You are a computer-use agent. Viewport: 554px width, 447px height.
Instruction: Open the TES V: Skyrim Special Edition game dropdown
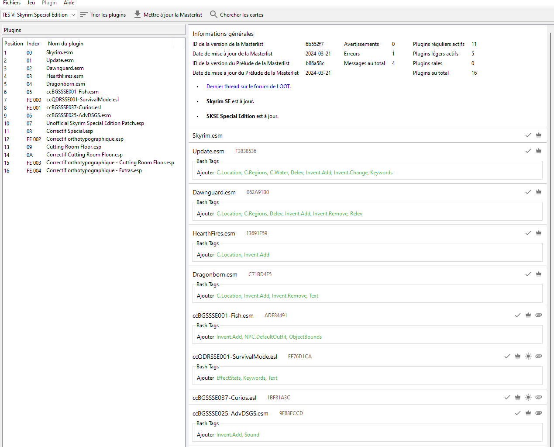(x=39, y=14)
